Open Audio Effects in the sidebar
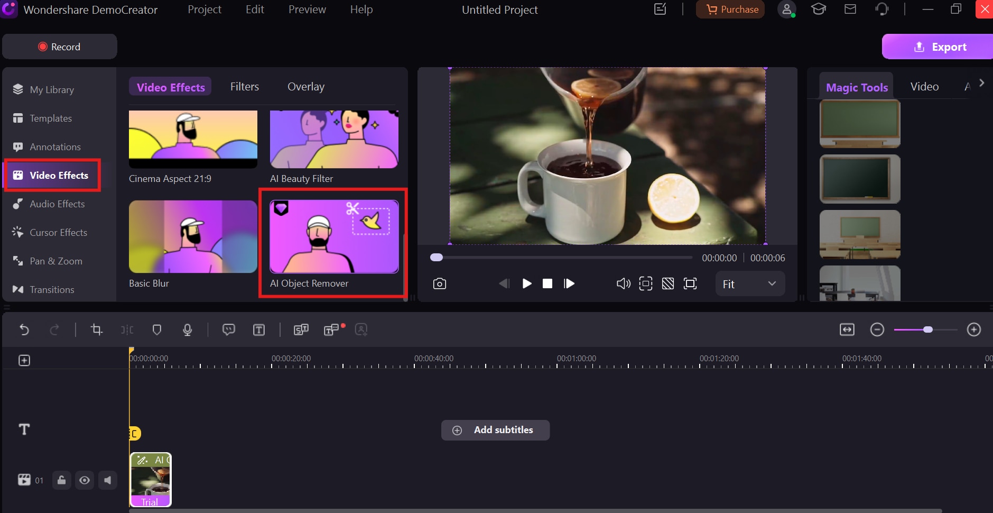 coord(57,204)
